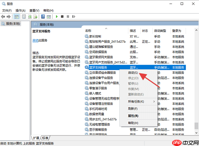The image size is (199, 146).
Task: Select the 建议疑难解答服务 row
Action: (135, 47)
